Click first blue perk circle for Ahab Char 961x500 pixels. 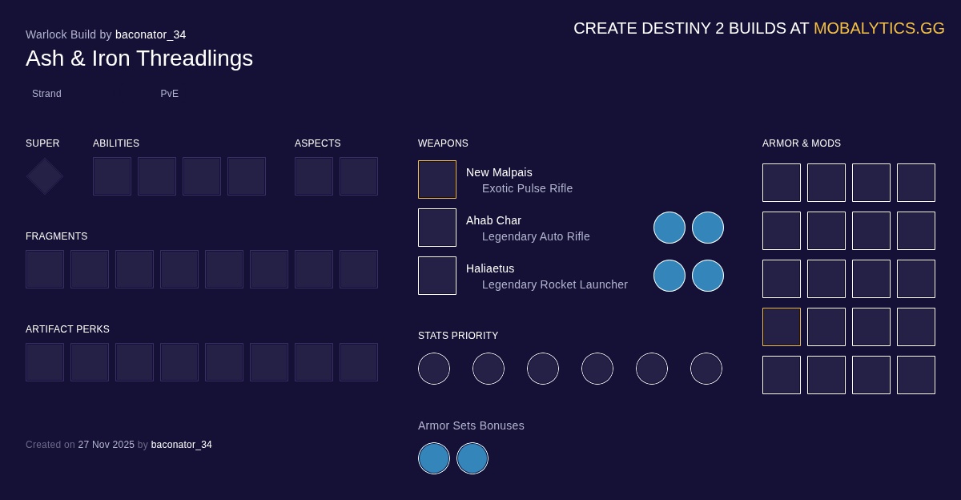pos(669,228)
